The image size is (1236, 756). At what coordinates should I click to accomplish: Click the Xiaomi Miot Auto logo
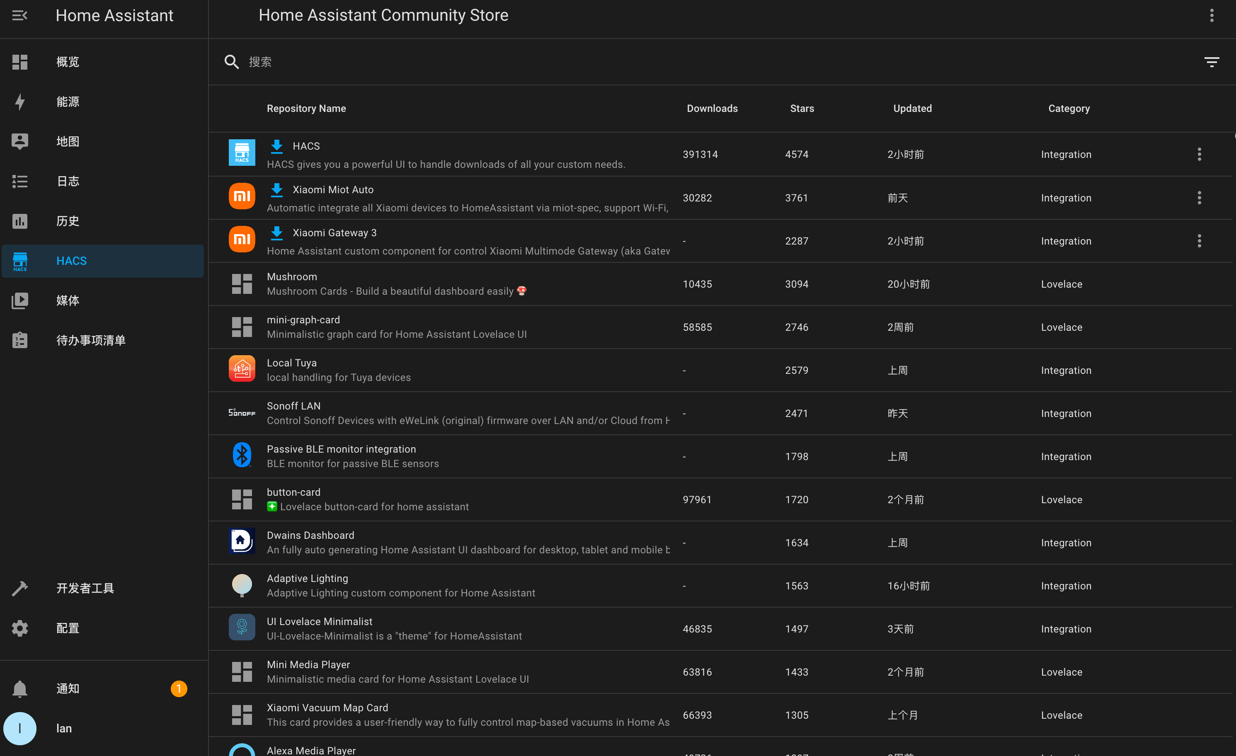[242, 196]
